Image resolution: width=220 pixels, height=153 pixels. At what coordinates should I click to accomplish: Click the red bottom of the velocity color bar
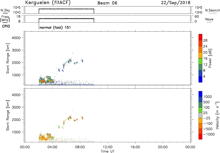click(200, 137)
